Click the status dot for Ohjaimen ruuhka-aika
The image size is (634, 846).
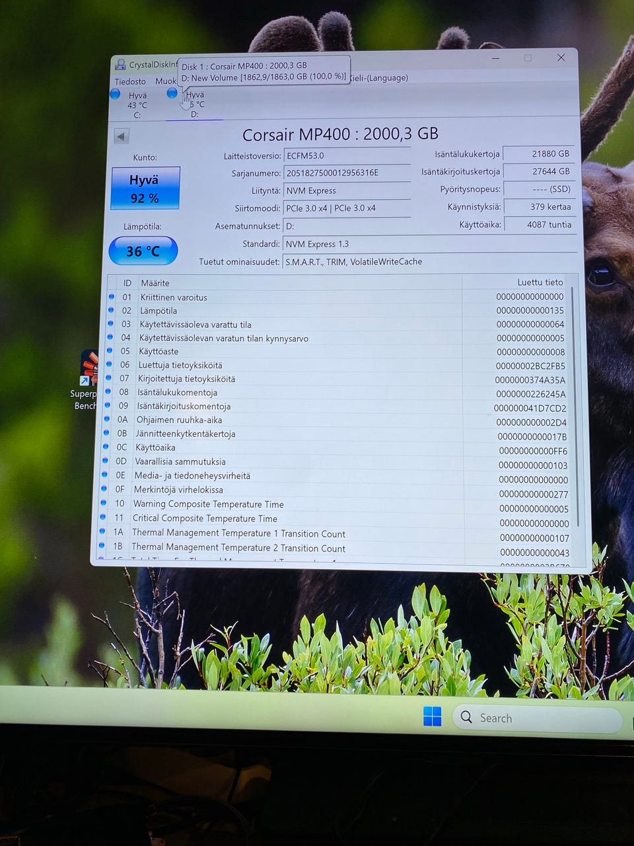click(107, 419)
